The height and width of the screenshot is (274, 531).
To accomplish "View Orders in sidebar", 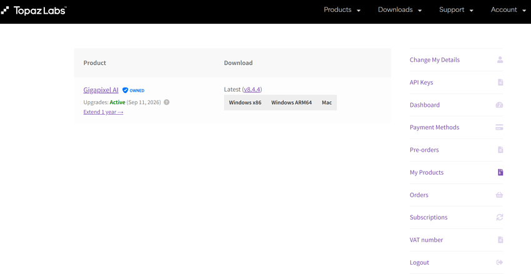I will (x=419, y=195).
